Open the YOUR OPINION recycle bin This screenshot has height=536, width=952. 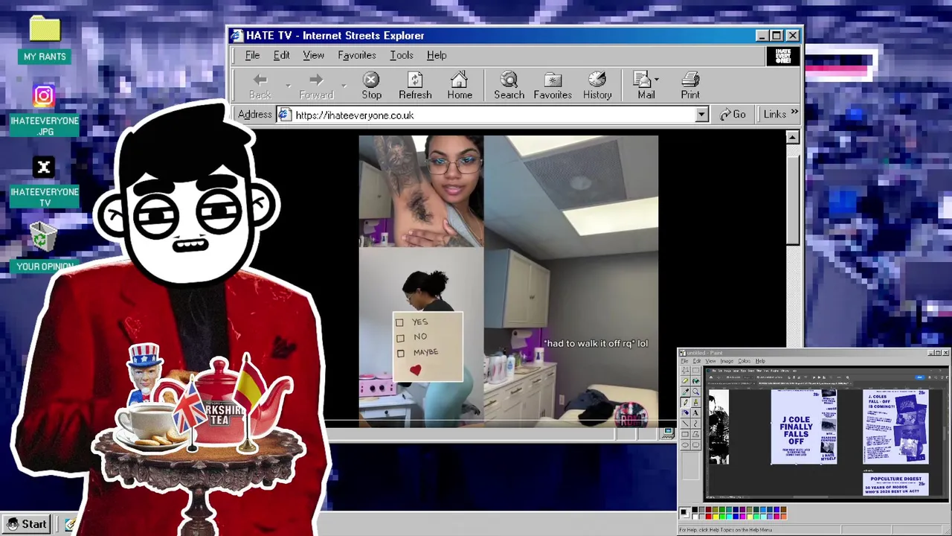(45, 247)
